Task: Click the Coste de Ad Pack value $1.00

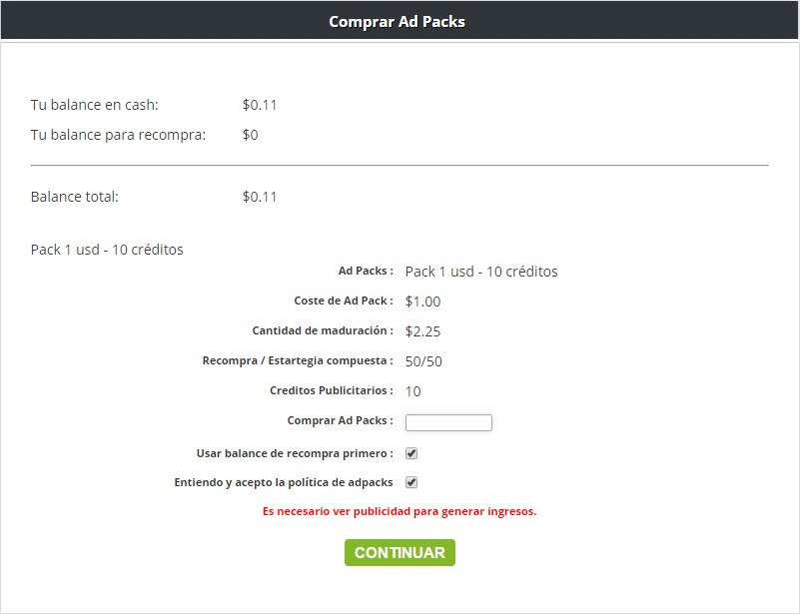Action: coord(422,302)
